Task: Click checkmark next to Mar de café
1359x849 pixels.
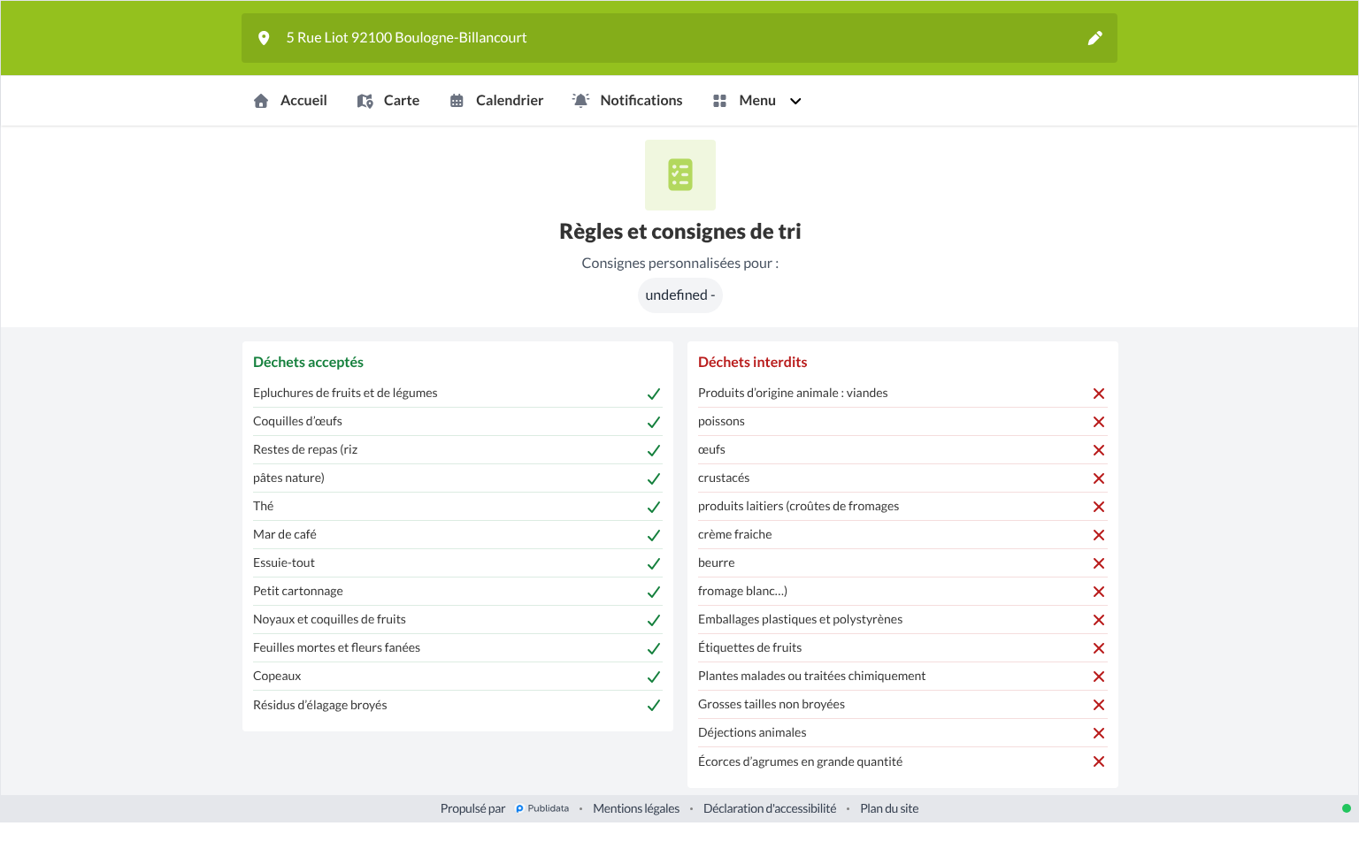Action: tap(654, 535)
